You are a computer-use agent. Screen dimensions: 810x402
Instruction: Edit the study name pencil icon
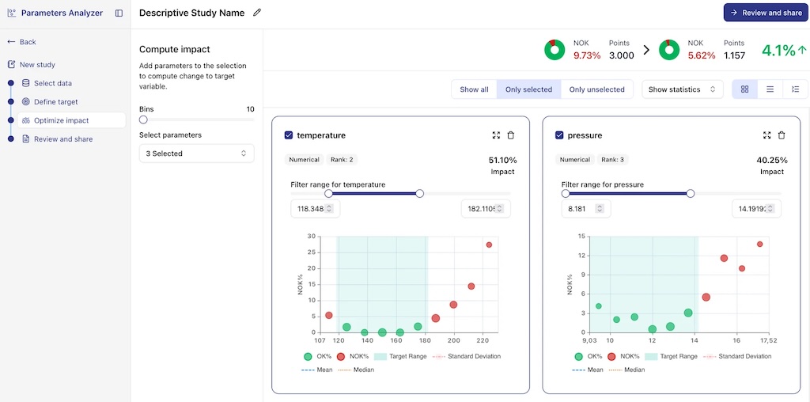pyautogui.click(x=256, y=13)
